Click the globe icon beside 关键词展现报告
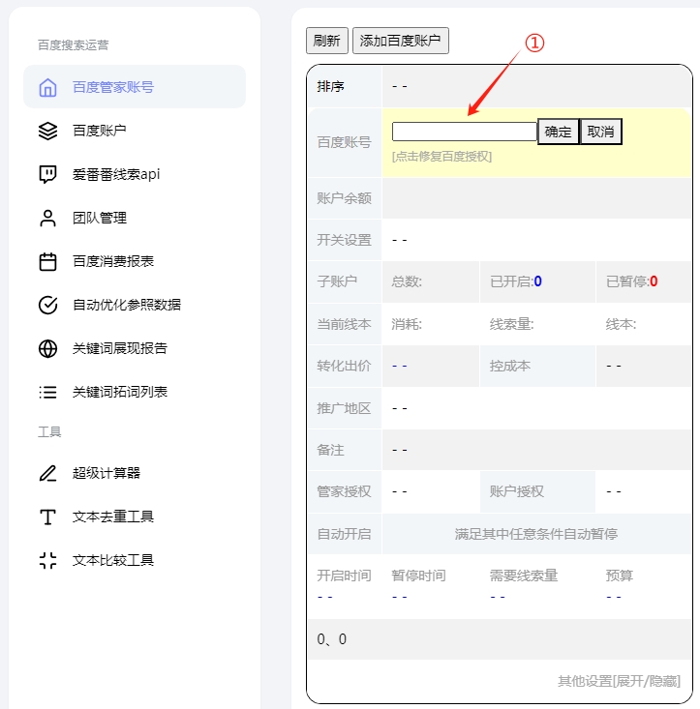Screen dimensions: 700x709 click(x=47, y=348)
